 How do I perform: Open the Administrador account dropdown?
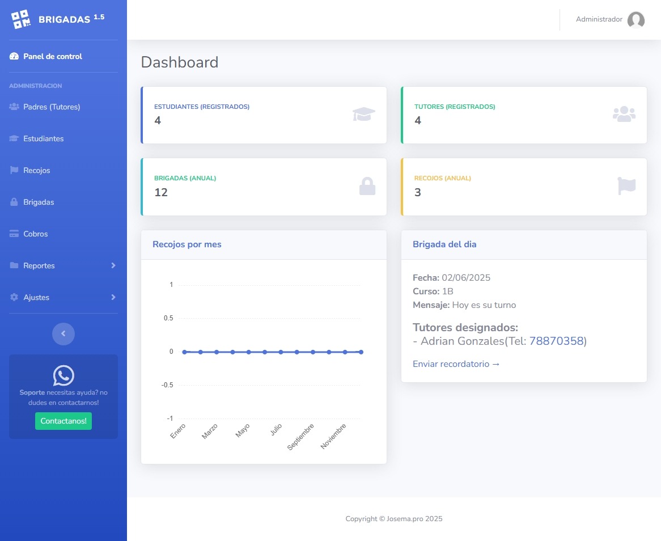point(598,19)
